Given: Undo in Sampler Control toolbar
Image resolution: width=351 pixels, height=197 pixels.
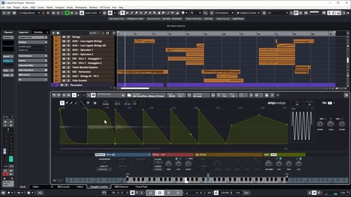Looking at the screenshot, I should tap(54, 95).
